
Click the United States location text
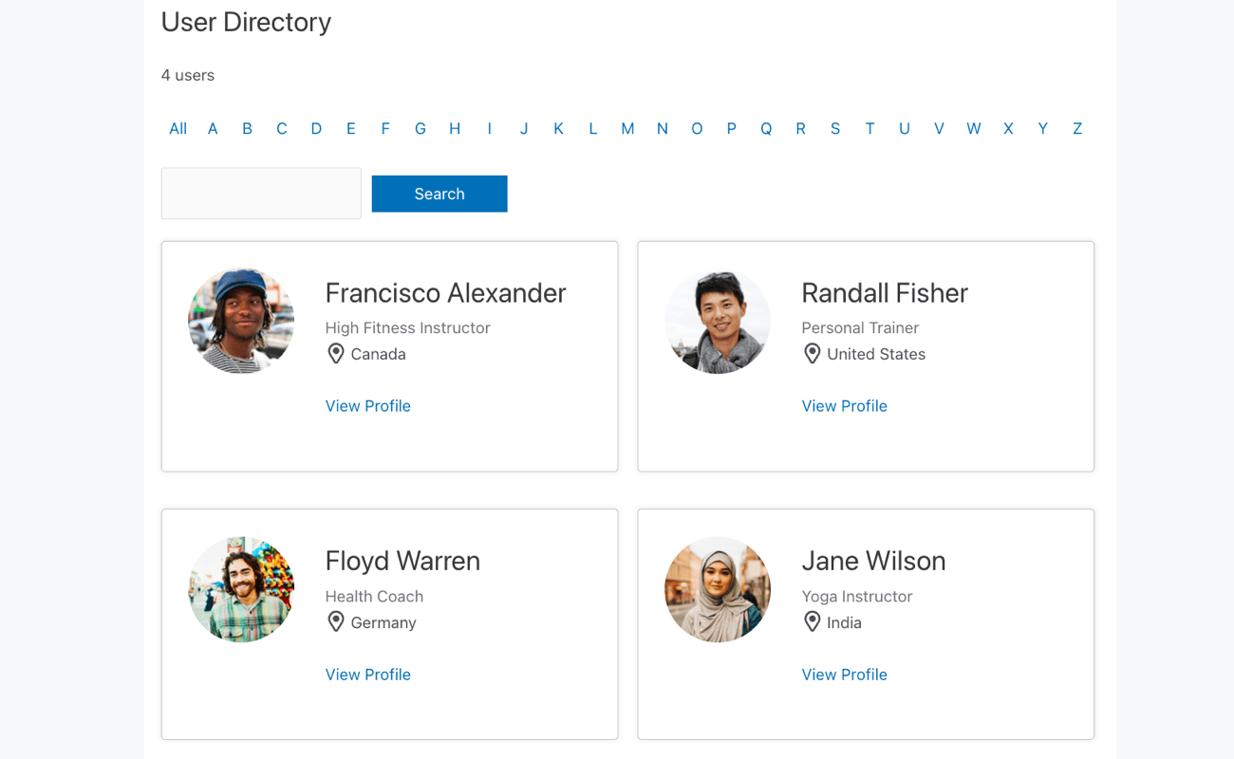(876, 355)
